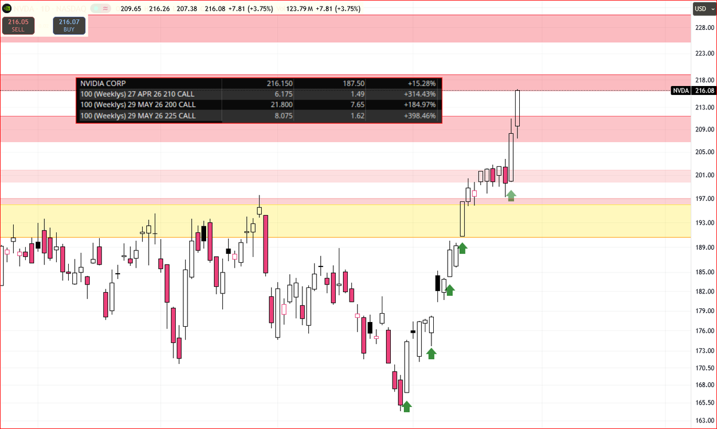Click the 228.00 price axis label
This screenshot has width=717, height=429.
(x=704, y=27)
